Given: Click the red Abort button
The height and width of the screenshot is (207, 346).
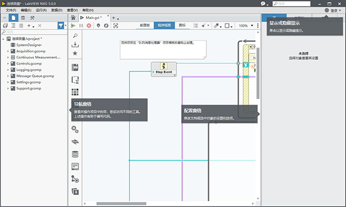Looking at the screenshot, I should [89, 26].
